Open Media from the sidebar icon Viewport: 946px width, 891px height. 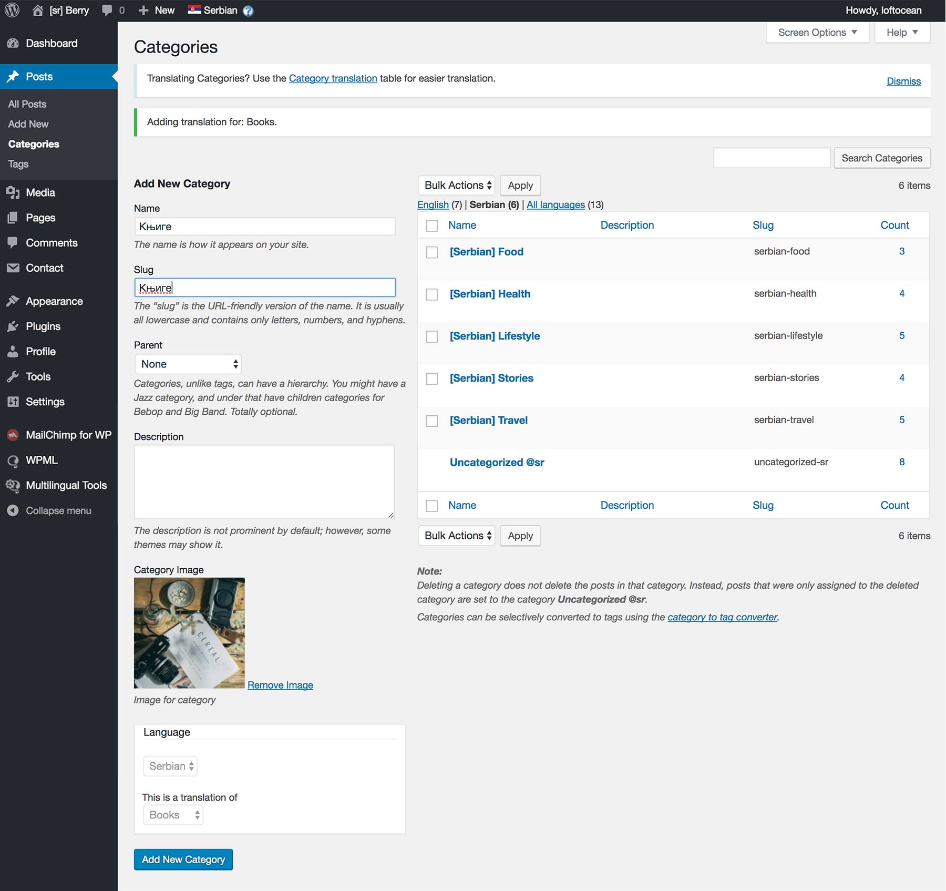point(13,193)
